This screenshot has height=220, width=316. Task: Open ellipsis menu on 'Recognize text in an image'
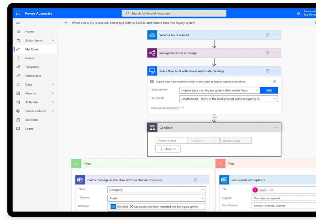pyautogui.click(x=276, y=53)
